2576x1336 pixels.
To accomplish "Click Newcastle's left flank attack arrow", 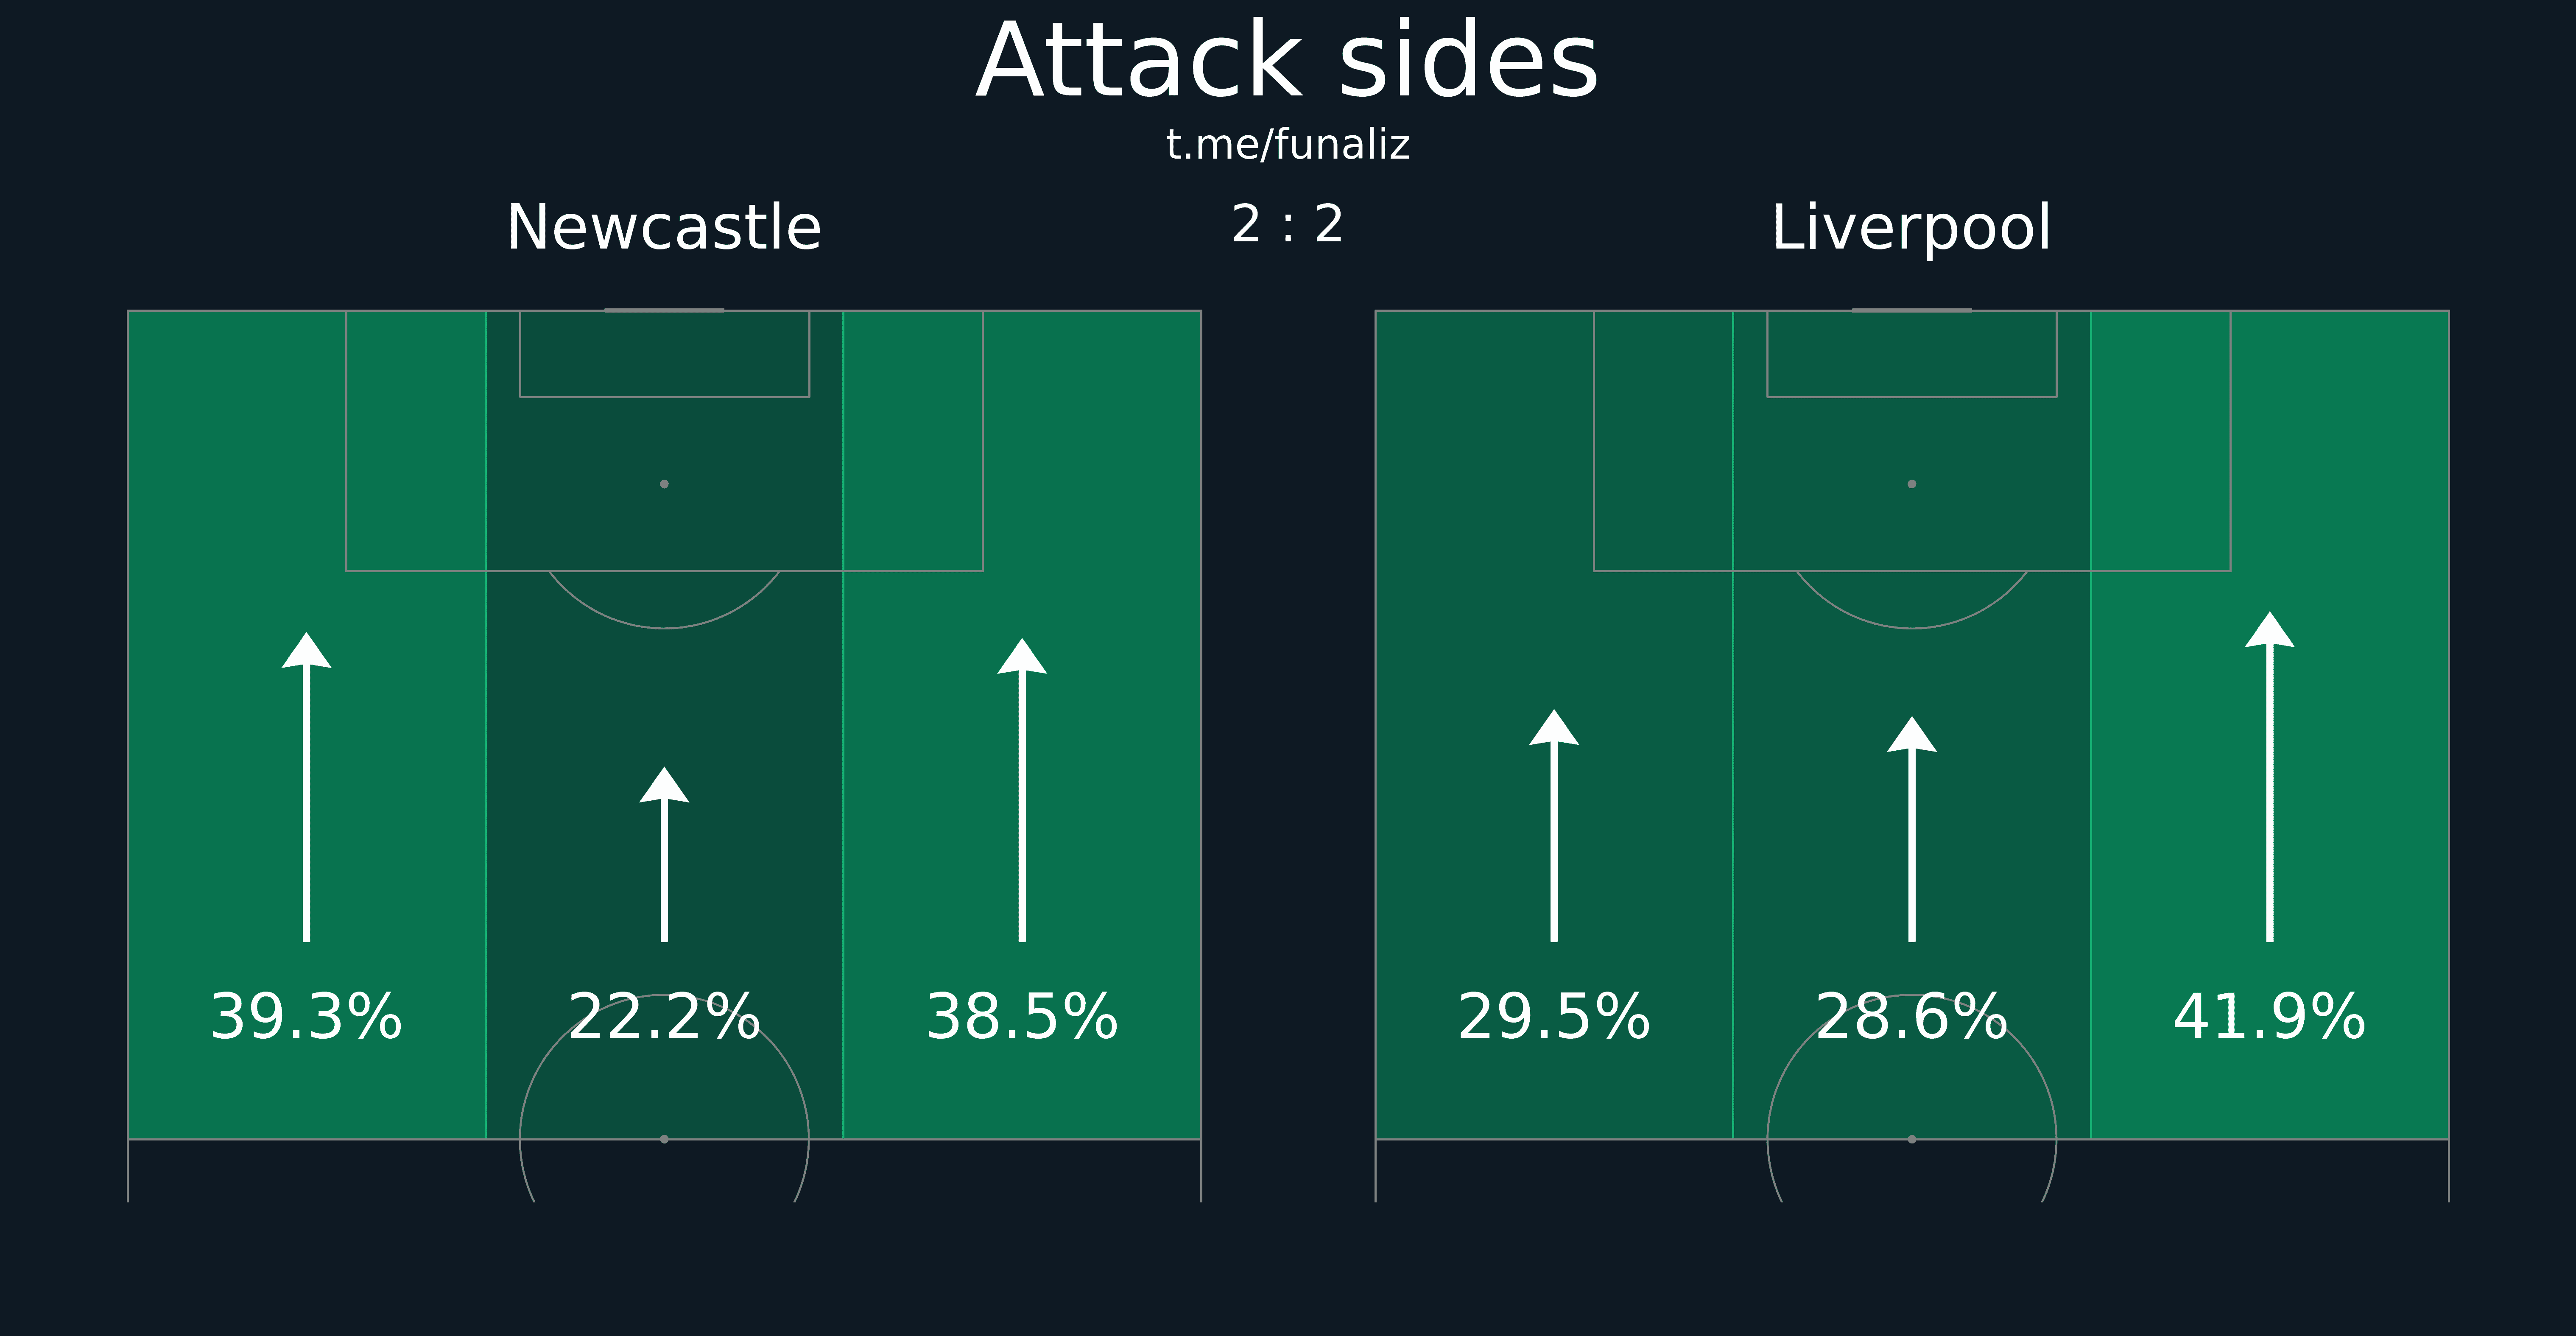I will (x=306, y=787).
